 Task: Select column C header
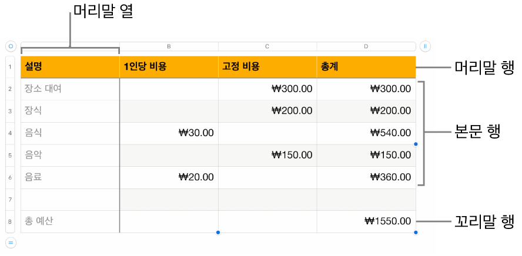[x=267, y=46]
